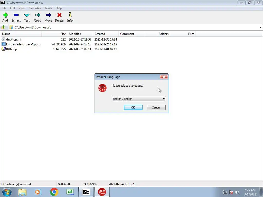Close the Installer Language dialog
The image size is (263, 197).
(164, 77)
